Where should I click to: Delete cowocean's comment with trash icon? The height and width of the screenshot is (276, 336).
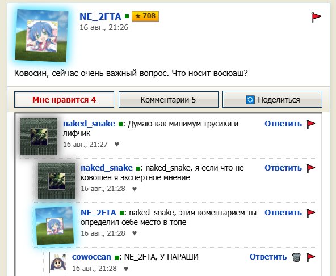coord(296,257)
